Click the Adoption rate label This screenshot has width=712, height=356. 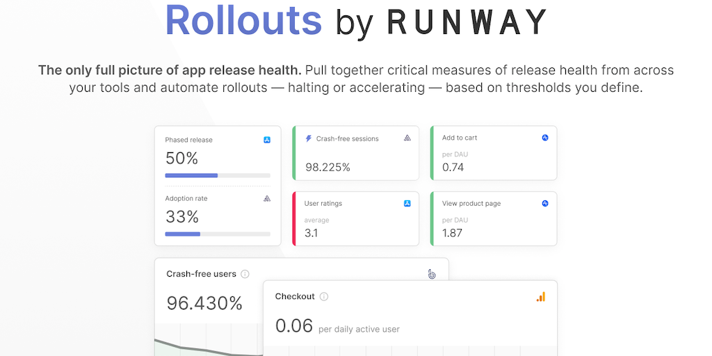186,198
